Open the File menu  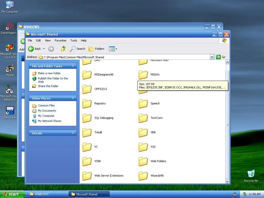pyautogui.click(x=30, y=40)
